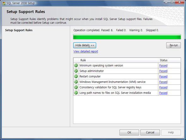Click green check icon for Minimum operating system version
The image size is (186, 140).
(x=76, y=65)
